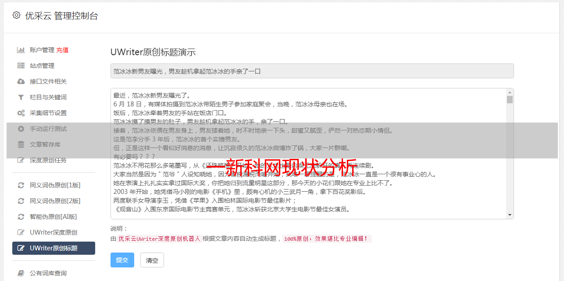The image size is (564, 281).
Task: Submit the article with 提交 button
Action: tap(122, 260)
